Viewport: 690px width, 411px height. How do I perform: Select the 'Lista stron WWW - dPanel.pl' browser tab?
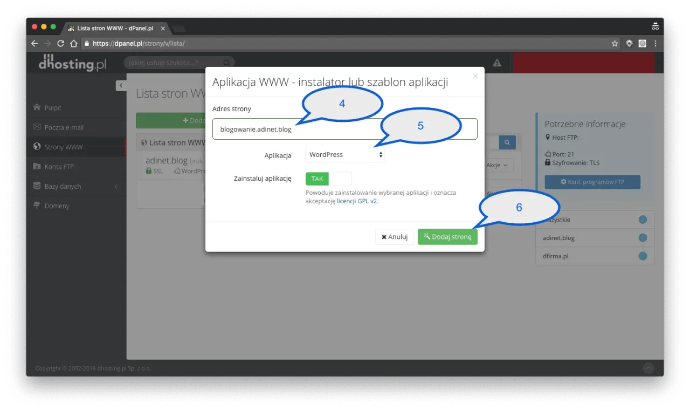115,28
